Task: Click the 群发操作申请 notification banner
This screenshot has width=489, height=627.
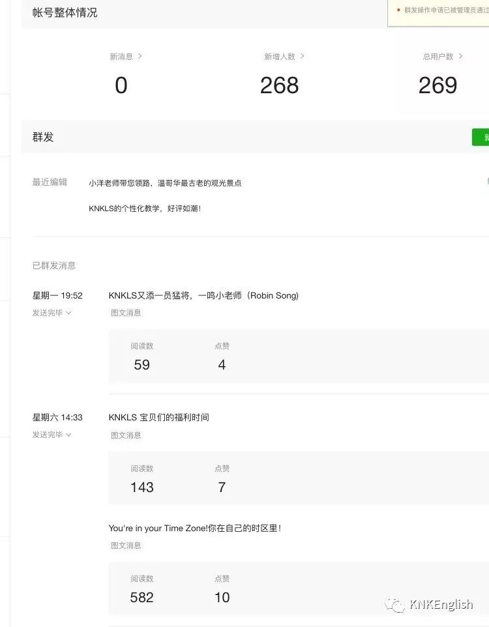Action: click(x=439, y=13)
